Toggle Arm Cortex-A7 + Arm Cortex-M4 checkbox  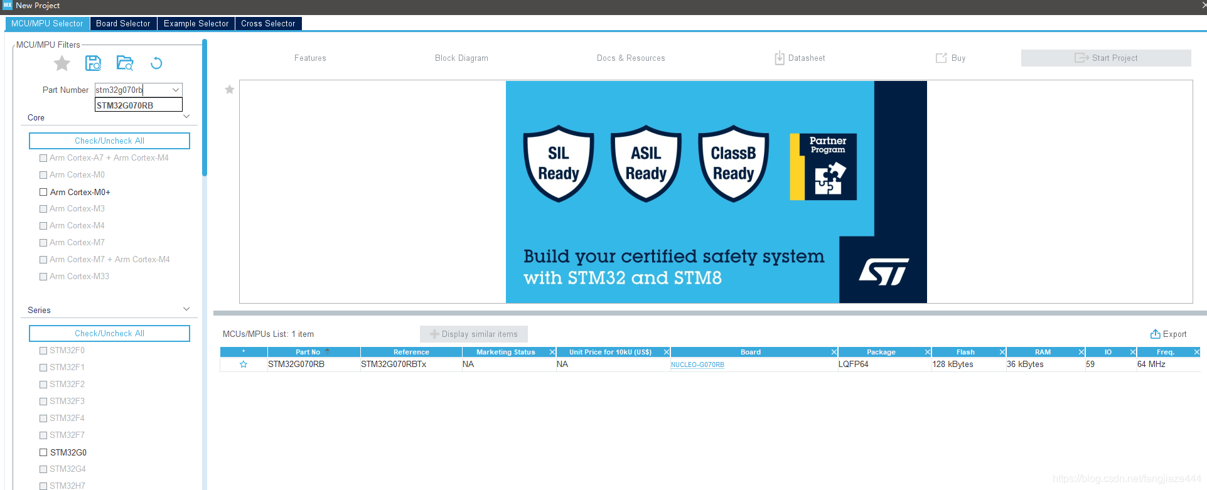click(43, 158)
